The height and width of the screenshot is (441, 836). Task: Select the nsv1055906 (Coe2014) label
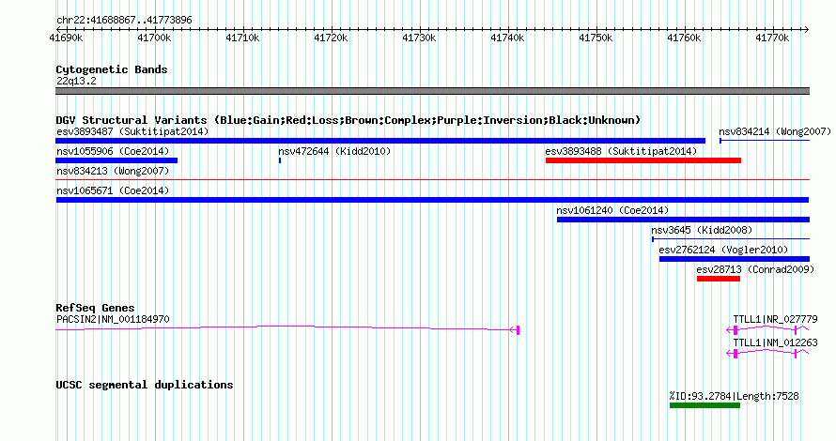[113, 151]
